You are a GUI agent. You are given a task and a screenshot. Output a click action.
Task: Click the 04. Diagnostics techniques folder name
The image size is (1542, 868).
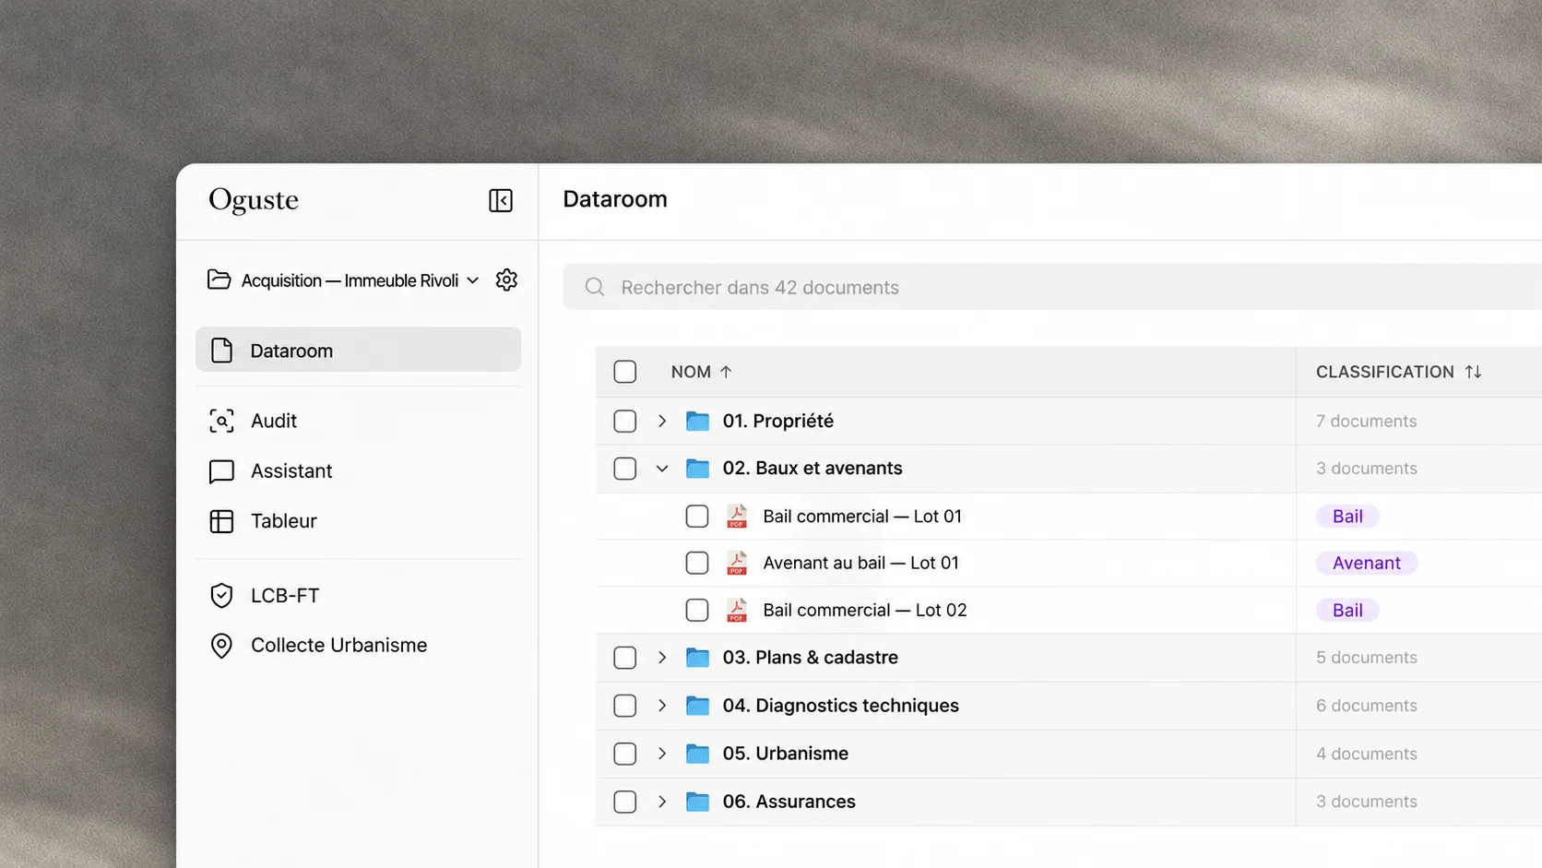point(841,706)
